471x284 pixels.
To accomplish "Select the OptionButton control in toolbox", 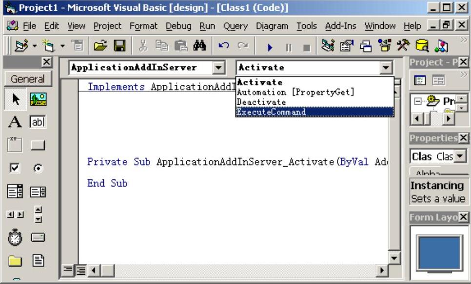I will 38,168.
